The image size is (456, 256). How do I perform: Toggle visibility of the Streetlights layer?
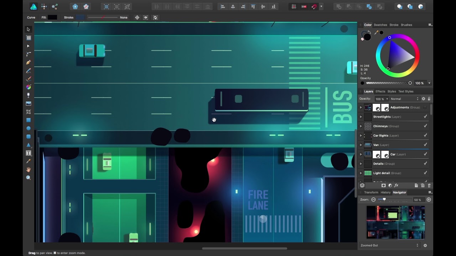425,117
